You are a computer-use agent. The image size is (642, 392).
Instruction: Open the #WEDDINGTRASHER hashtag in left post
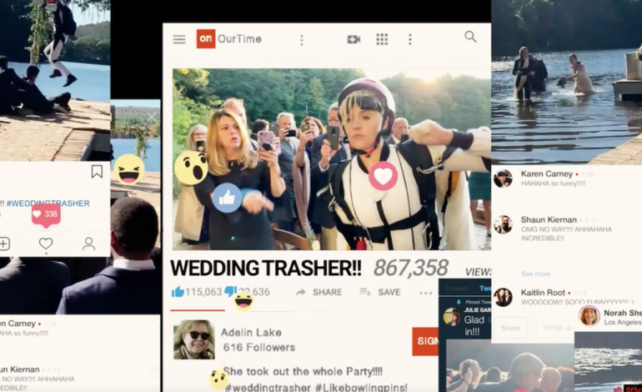[48, 204]
